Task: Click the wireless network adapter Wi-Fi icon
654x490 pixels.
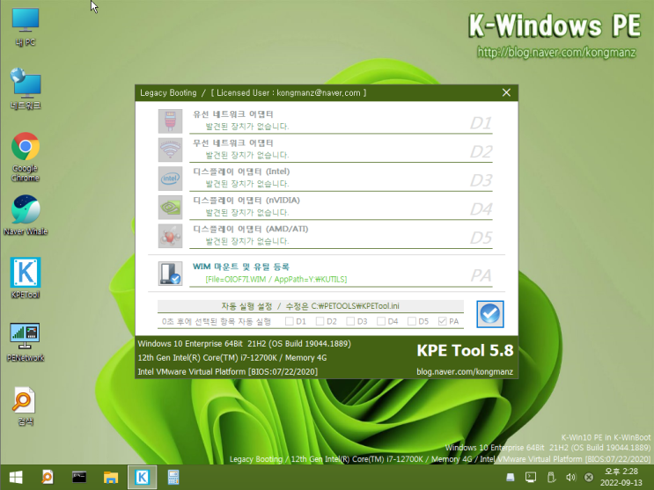Action: tap(170, 150)
